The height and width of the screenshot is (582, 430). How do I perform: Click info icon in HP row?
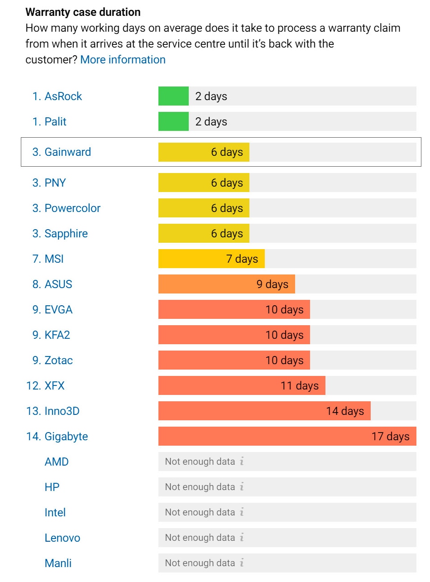(242, 487)
